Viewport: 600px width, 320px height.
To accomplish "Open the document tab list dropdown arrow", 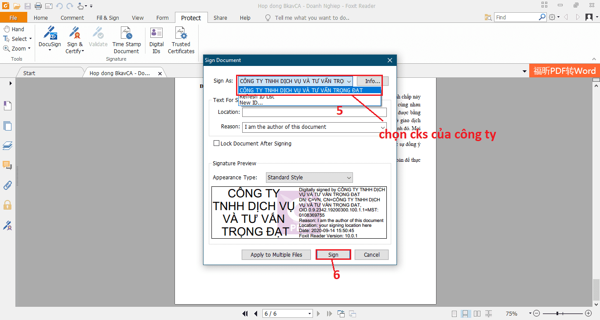I will click(525, 71).
